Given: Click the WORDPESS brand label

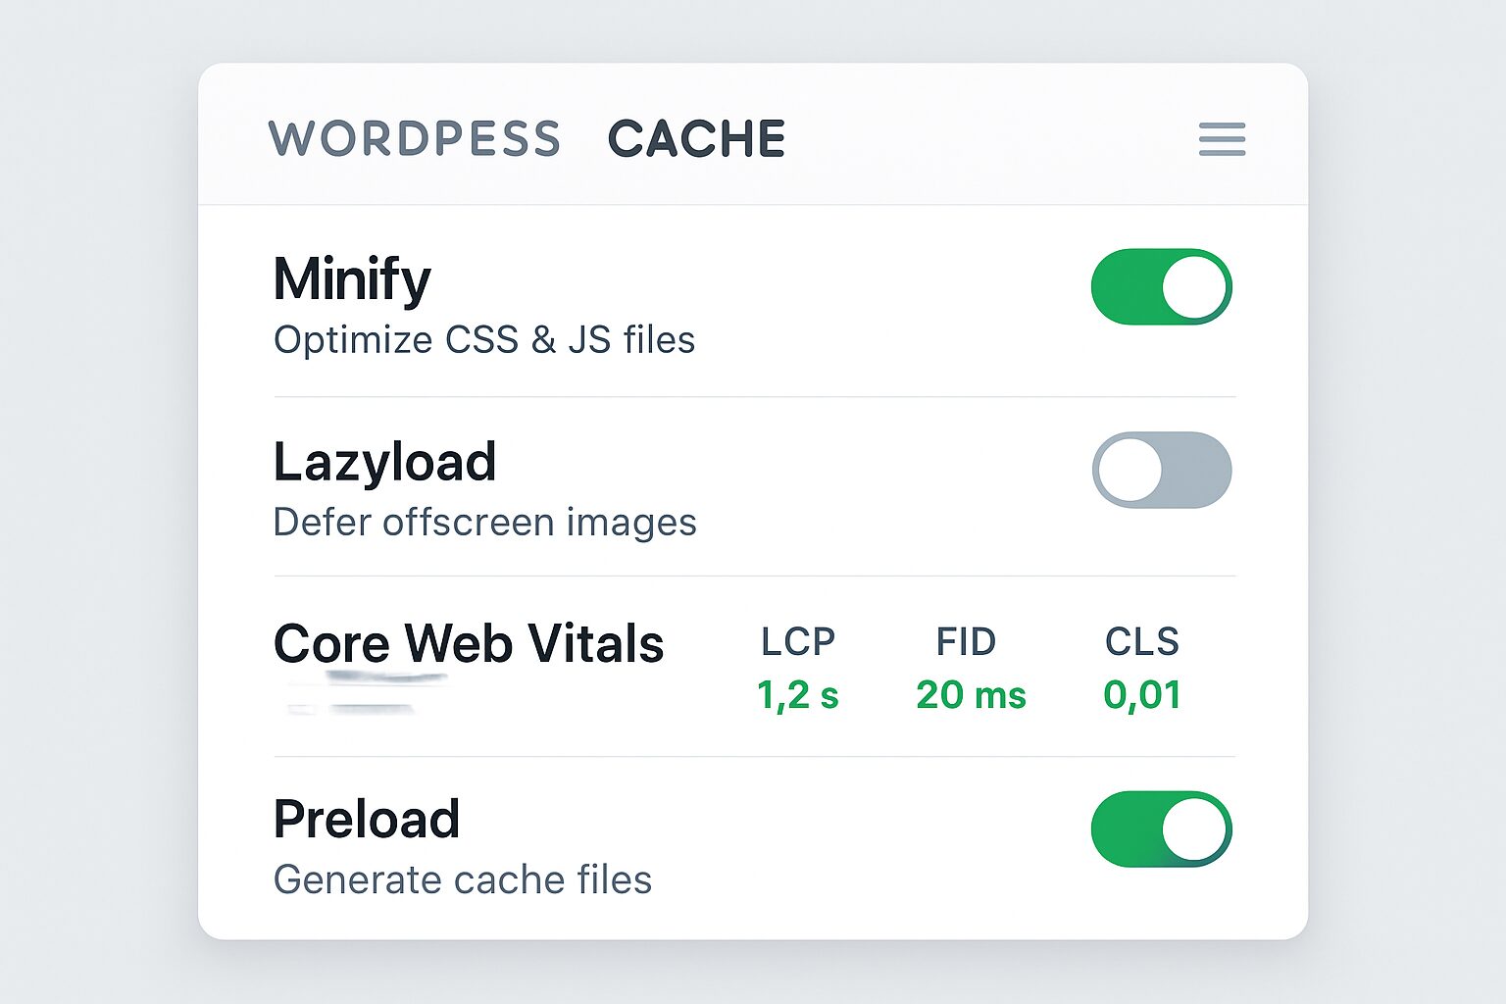Looking at the screenshot, I should click(x=416, y=138).
